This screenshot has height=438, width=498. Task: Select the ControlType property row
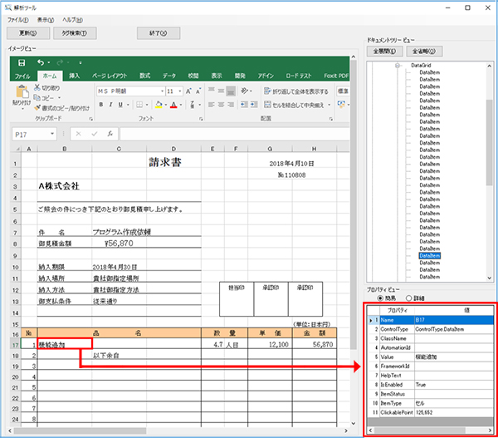(430, 329)
